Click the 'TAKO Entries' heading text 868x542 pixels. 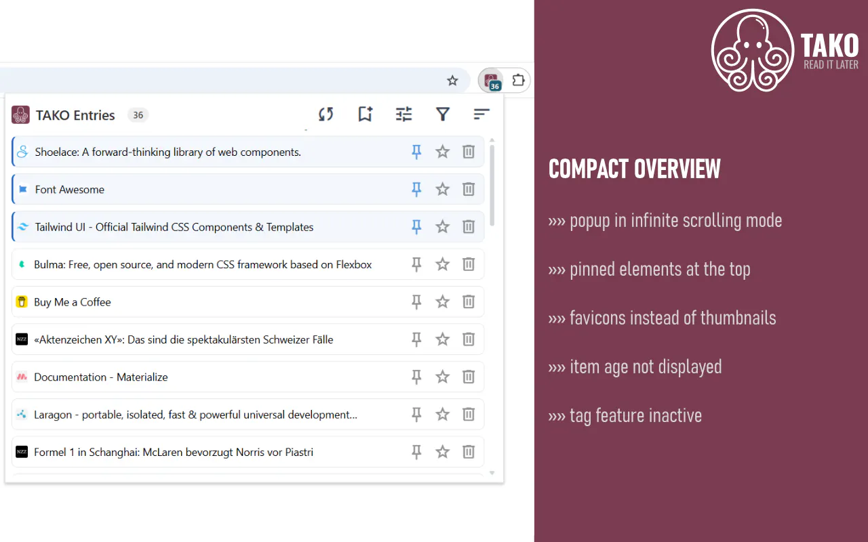click(75, 115)
